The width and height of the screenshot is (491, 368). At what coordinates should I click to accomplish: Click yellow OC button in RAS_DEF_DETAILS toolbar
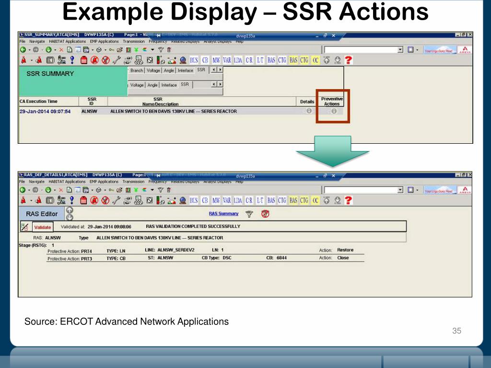[315, 200]
